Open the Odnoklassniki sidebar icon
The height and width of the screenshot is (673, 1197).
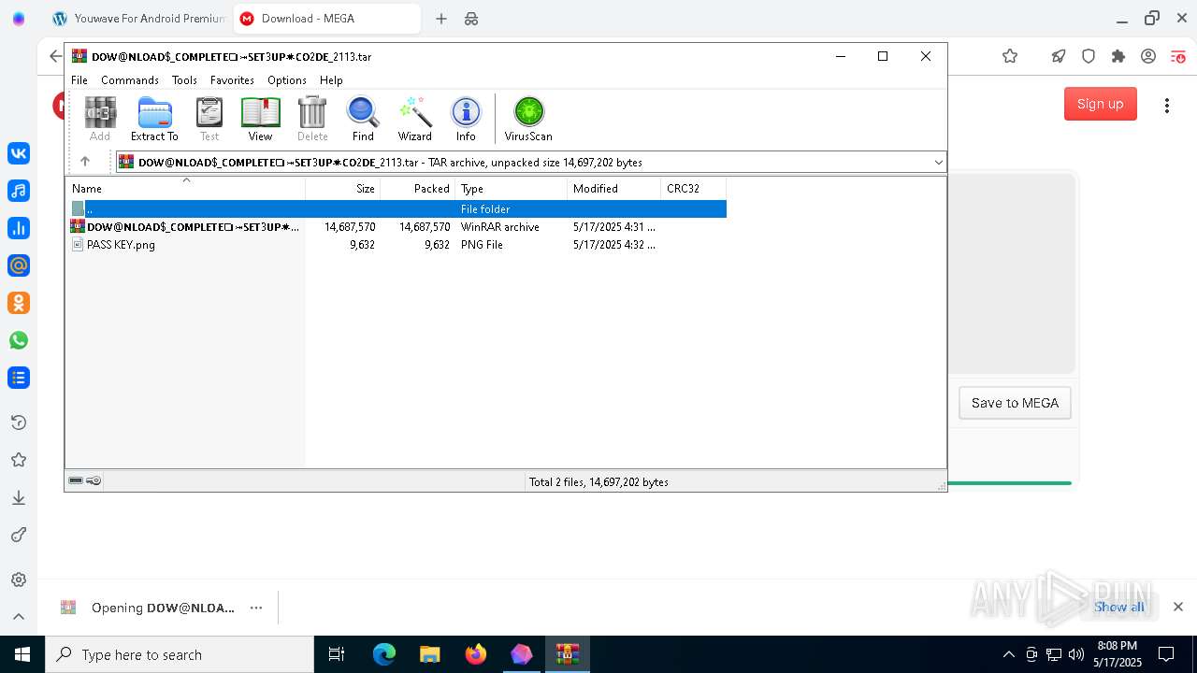click(x=19, y=303)
